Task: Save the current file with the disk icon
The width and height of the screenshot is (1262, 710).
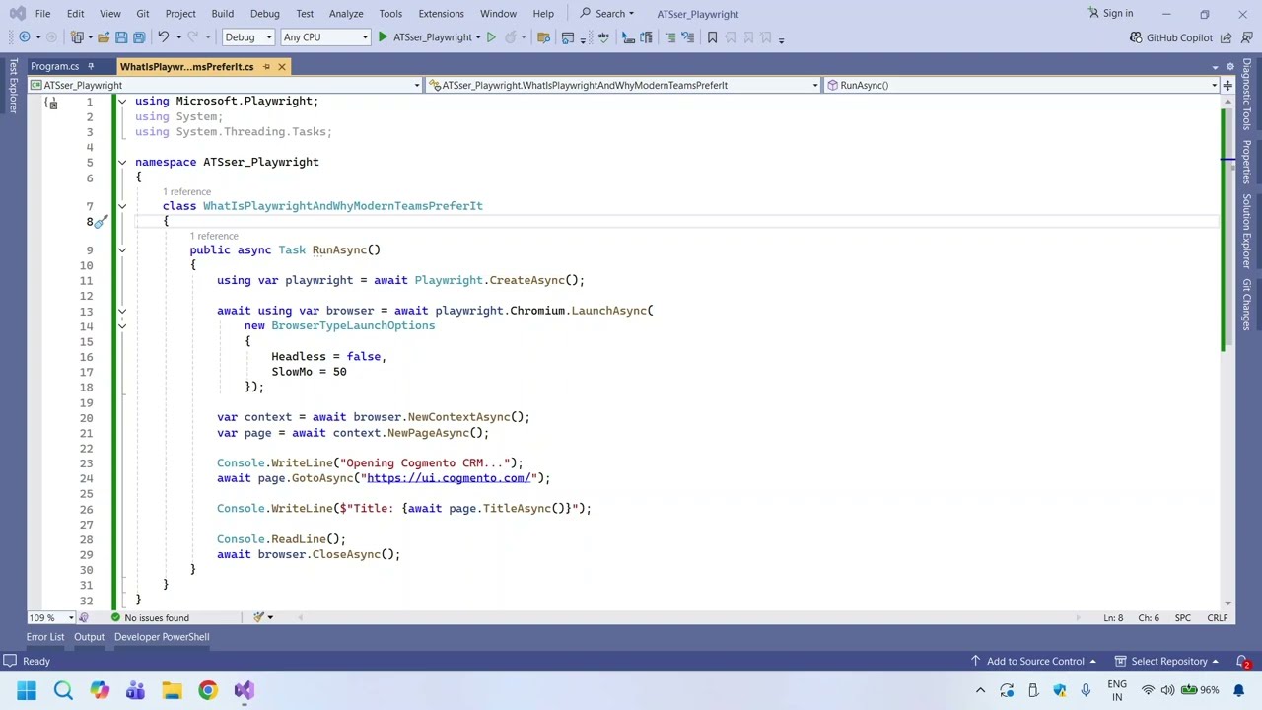Action: tap(121, 37)
